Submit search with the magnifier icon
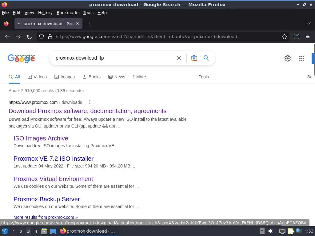This screenshot has height=236, width=315. [x=206, y=58]
